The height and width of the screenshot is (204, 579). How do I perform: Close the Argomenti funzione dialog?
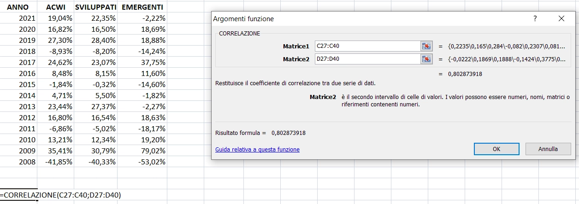pos(561,18)
